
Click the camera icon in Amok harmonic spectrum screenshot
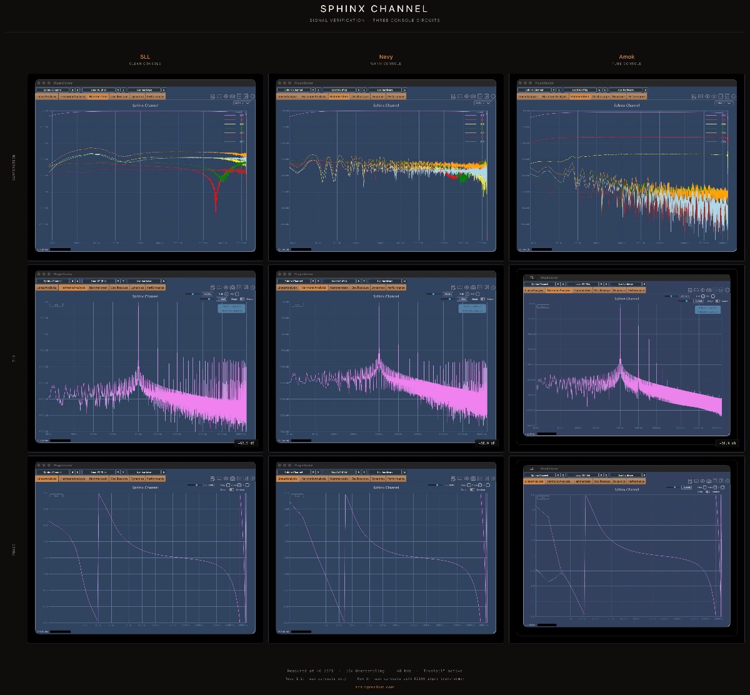(x=709, y=290)
